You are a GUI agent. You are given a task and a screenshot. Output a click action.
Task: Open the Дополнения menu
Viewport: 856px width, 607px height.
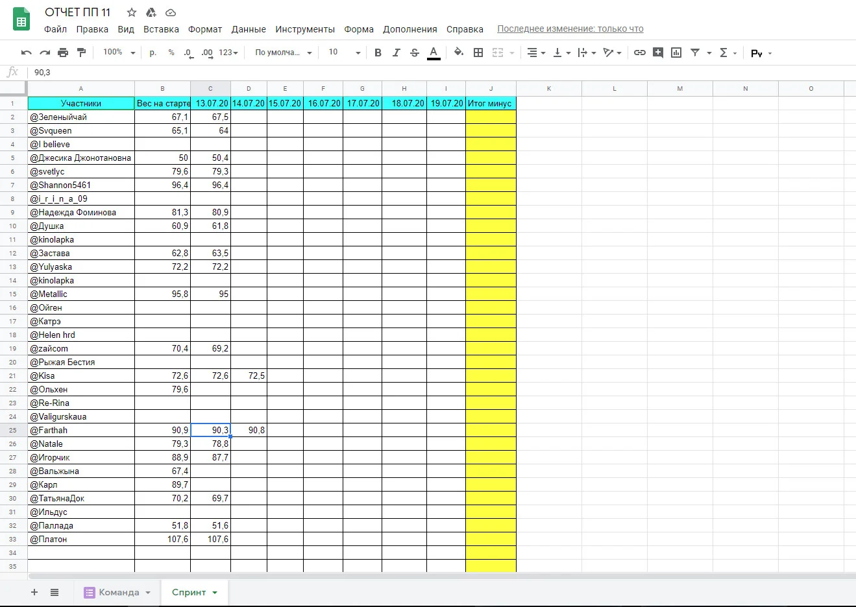410,29
